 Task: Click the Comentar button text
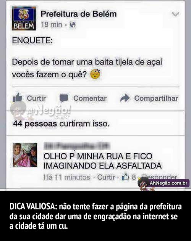pos(90,98)
